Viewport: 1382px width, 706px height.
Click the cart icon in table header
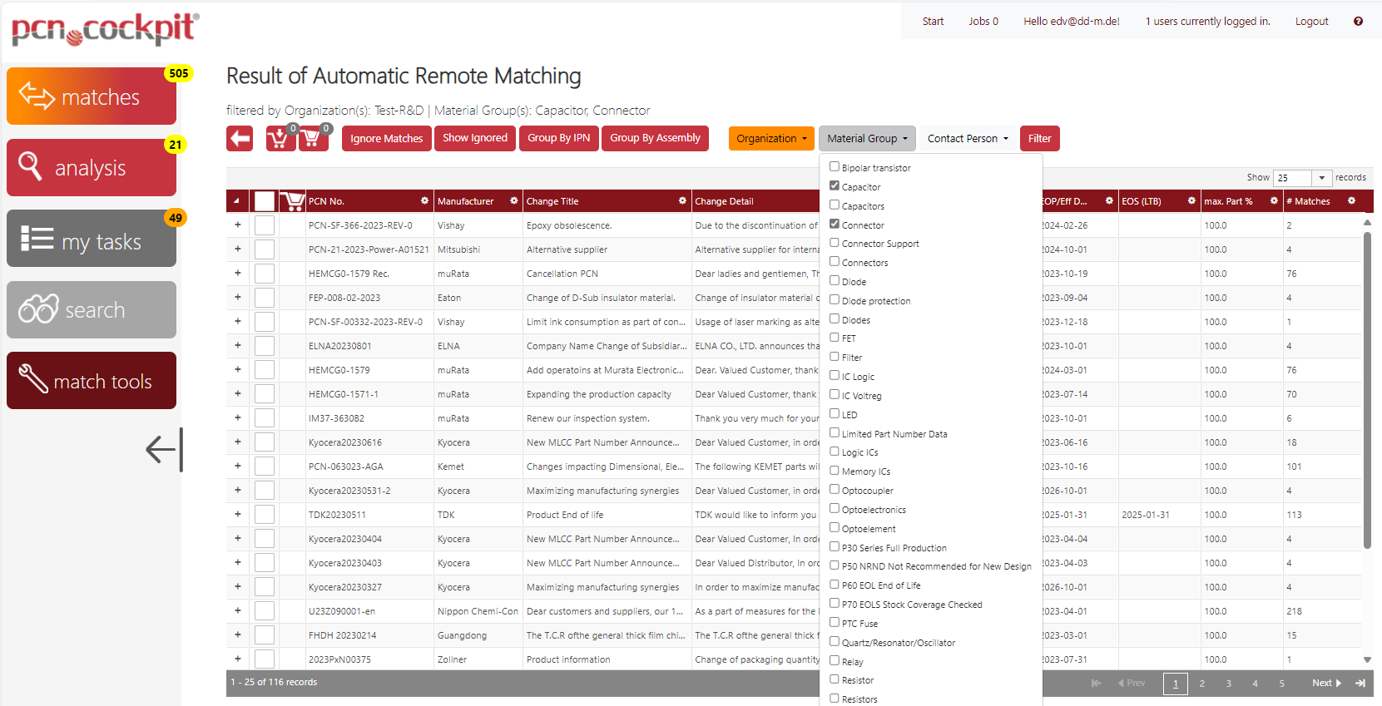point(291,200)
